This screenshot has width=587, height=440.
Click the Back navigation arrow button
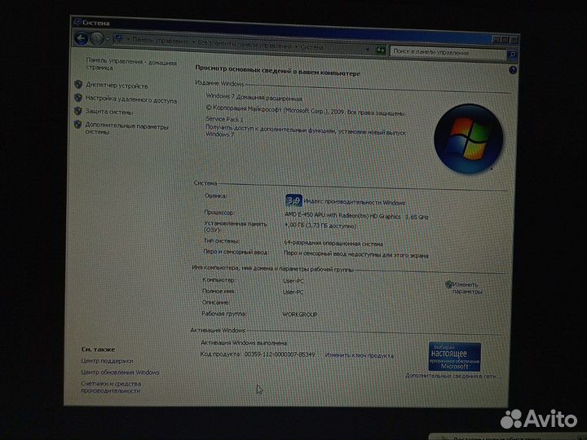[x=82, y=38]
